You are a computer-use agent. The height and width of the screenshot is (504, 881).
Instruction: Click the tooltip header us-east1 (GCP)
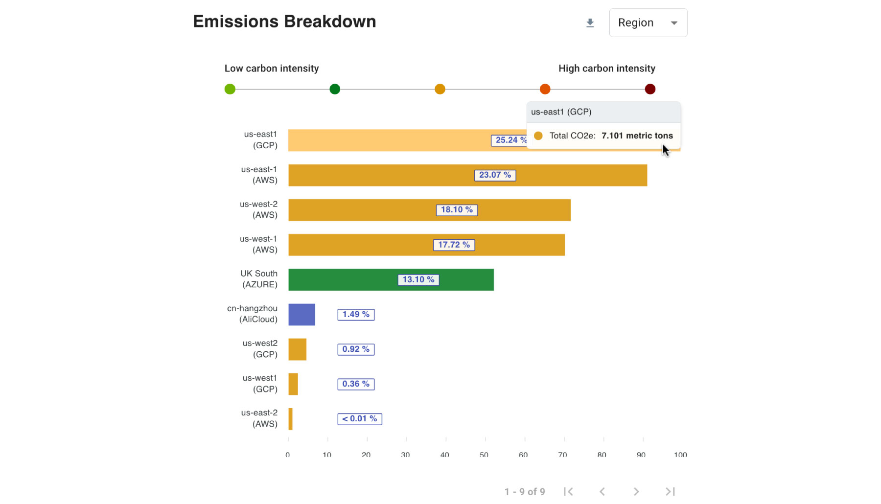tap(561, 112)
